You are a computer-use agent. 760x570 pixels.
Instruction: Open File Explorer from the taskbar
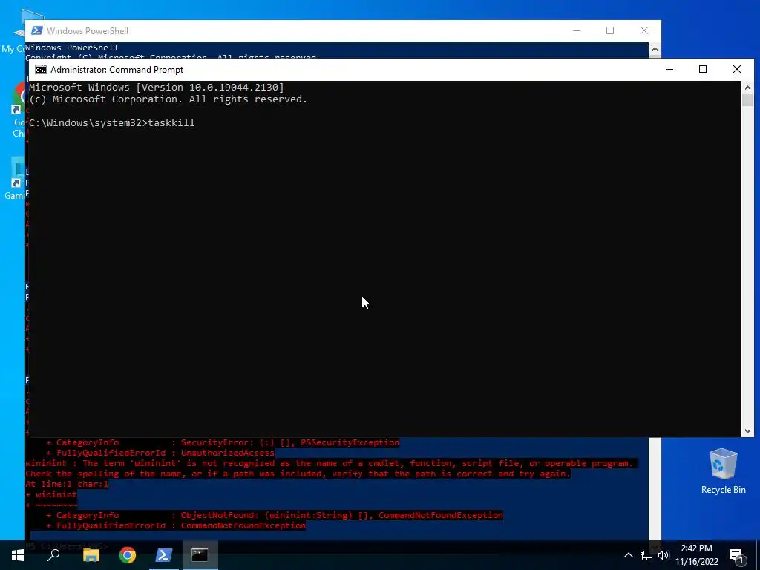pos(91,555)
